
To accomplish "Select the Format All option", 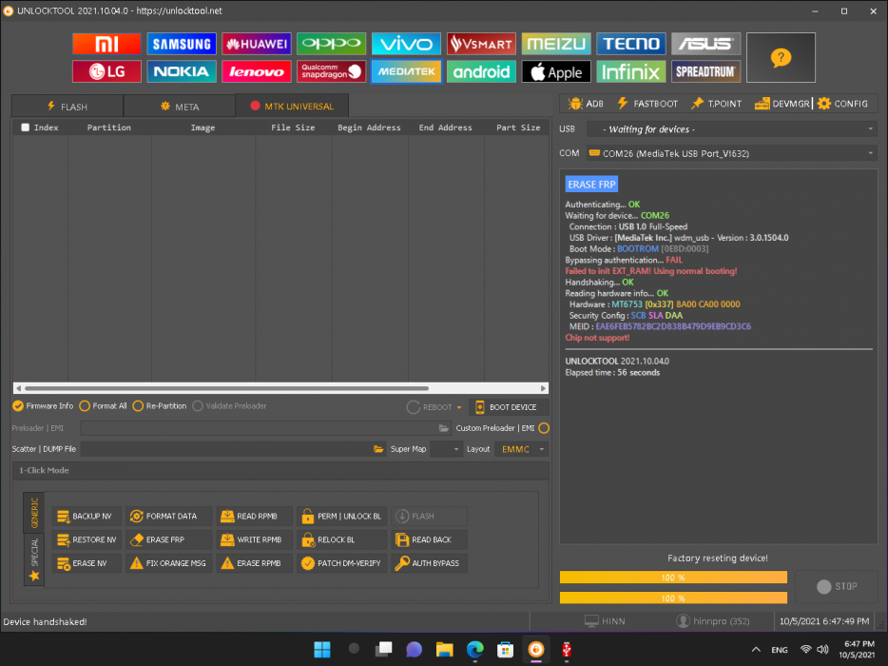I will (103, 406).
